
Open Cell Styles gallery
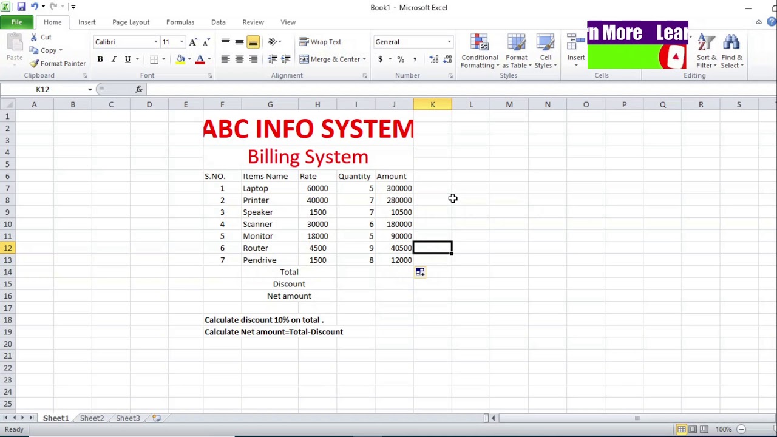coord(546,52)
